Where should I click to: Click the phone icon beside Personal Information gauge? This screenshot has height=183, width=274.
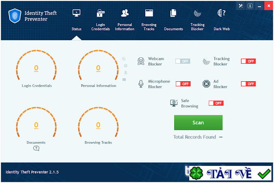[x=124, y=59]
